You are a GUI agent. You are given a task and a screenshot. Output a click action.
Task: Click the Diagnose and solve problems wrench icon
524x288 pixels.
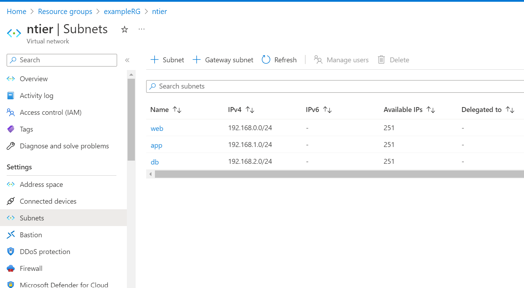tap(11, 146)
